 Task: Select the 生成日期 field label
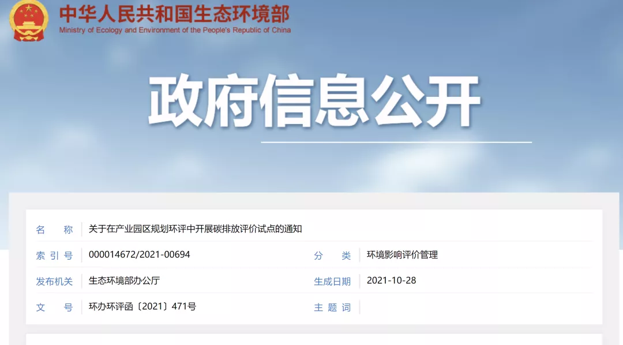(x=332, y=282)
